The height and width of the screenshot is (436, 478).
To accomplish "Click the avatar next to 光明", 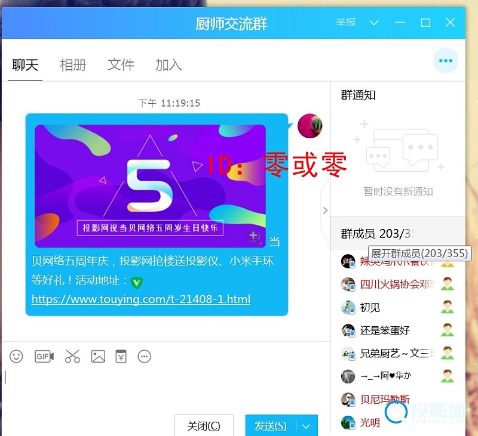I will (348, 423).
